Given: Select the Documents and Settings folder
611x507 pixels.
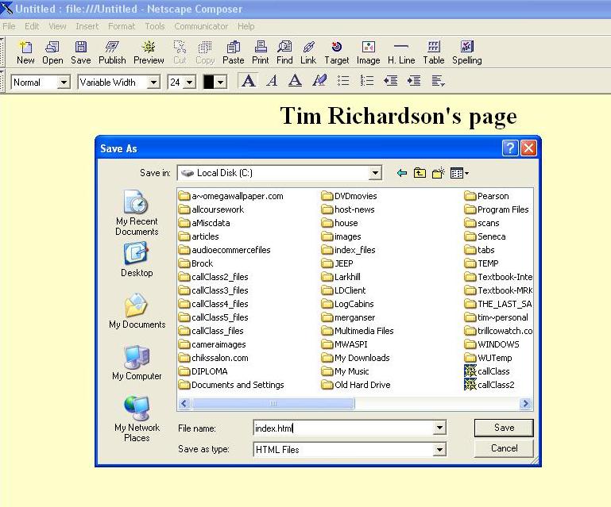Looking at the screenshot, I should (231, 385).
